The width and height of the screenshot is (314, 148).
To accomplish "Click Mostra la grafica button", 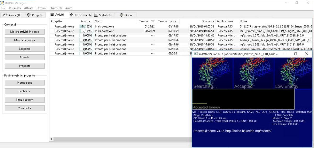I will 25,40.
